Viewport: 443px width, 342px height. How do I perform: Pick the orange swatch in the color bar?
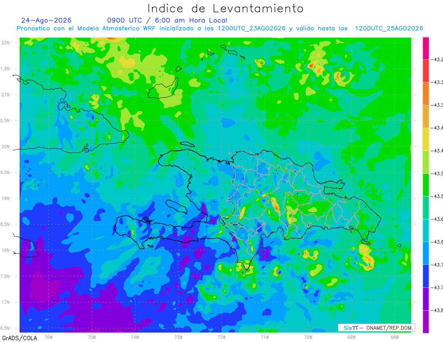click(426, 94)
